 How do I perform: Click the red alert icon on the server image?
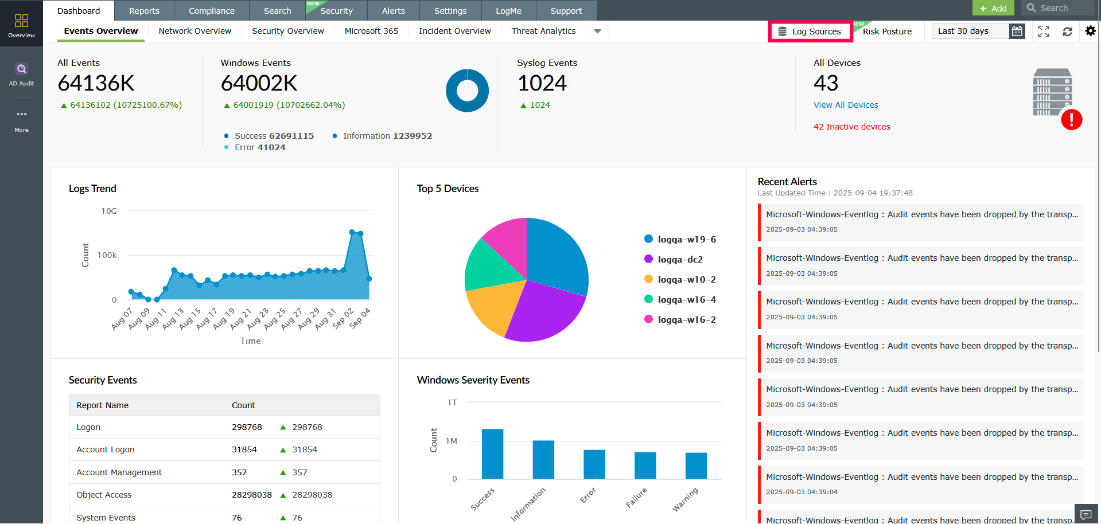[x=1071, y=120]
